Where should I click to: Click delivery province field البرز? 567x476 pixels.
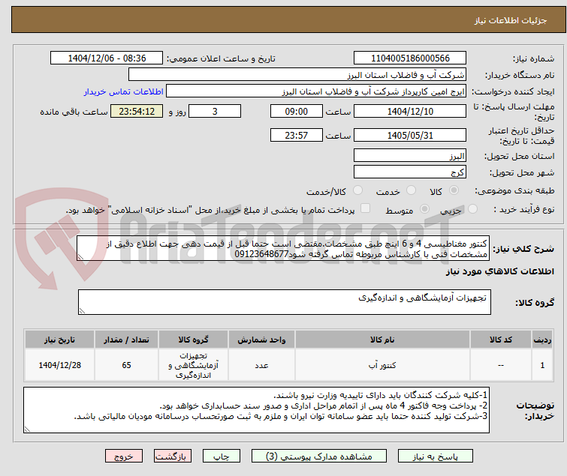pos(410,155)
